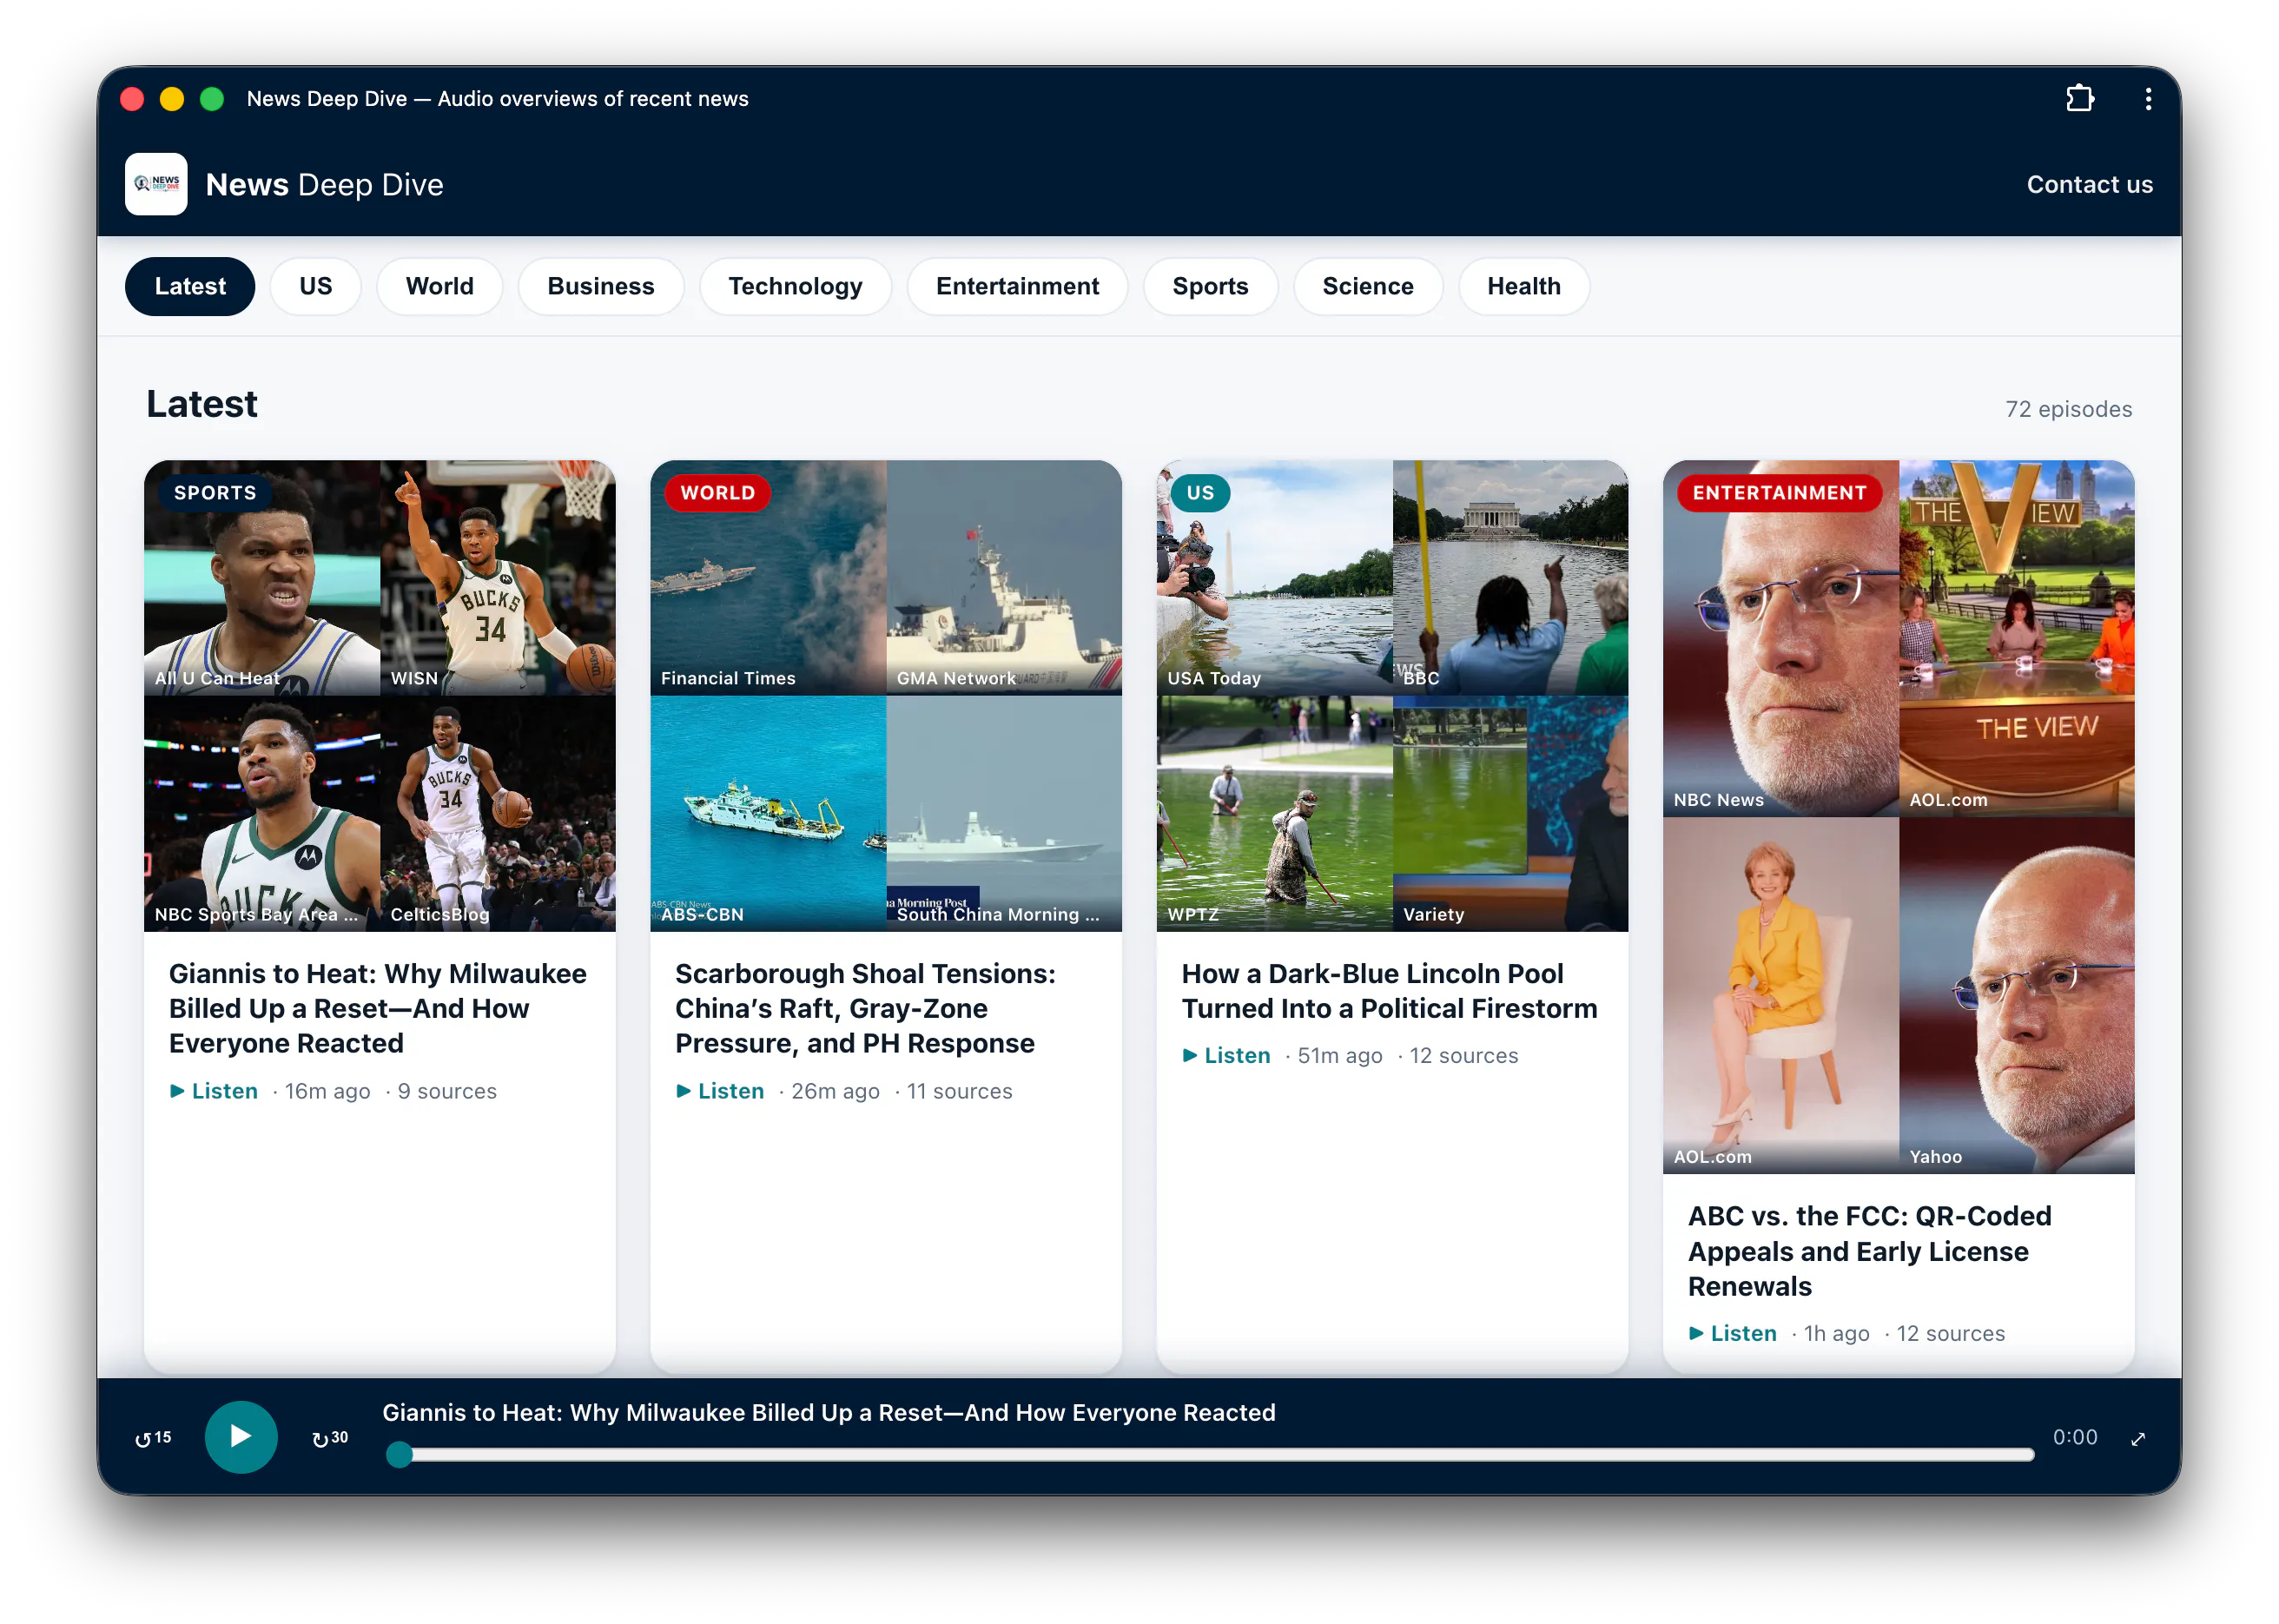Listen to the ABC vs. the FCC episode
The image size is (2279, 1624).
point(1733,1333)
